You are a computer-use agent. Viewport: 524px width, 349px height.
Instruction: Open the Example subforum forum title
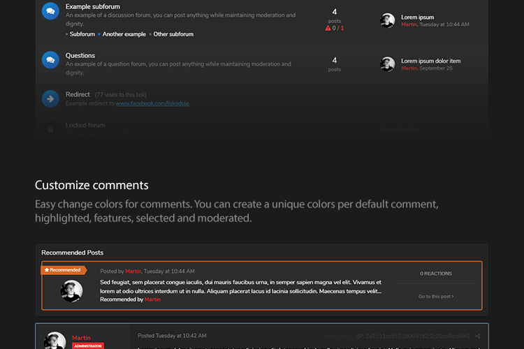coord(92,7)
